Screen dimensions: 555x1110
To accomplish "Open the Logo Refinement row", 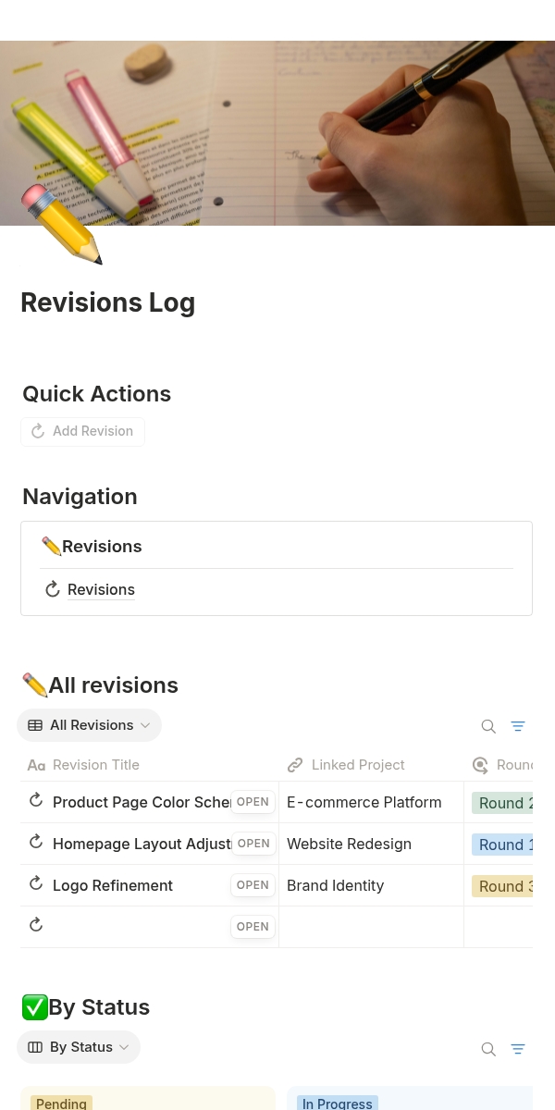I will [x=253, y=885].
